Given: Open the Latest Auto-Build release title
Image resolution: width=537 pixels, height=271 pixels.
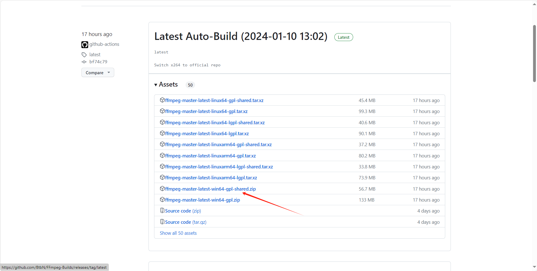Looking at the screenshot, I should coord(241,36).
